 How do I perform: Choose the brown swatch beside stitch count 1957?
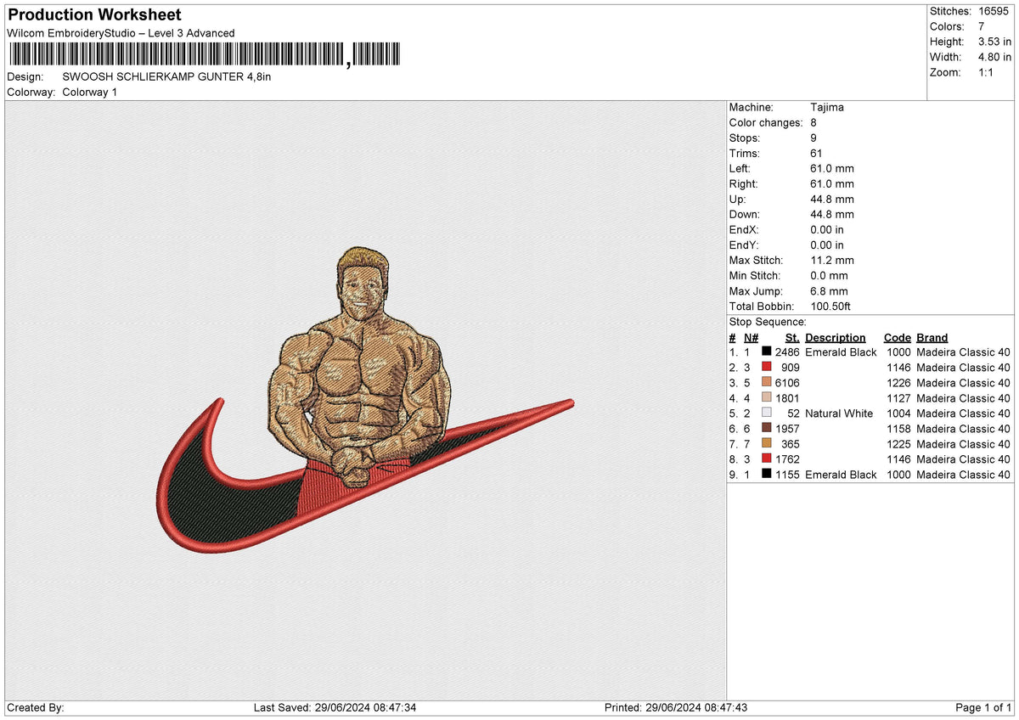point(766,429)
